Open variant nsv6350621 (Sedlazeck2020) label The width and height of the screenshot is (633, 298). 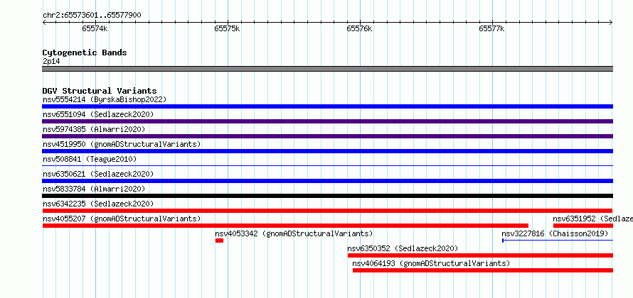(98, 174)
